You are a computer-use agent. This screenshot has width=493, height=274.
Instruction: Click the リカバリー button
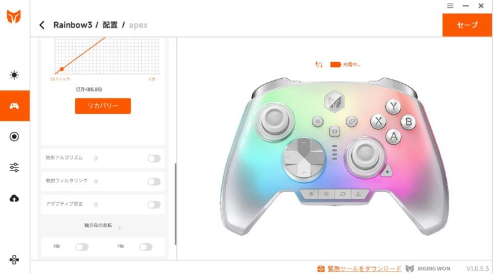tap(103, 106)
